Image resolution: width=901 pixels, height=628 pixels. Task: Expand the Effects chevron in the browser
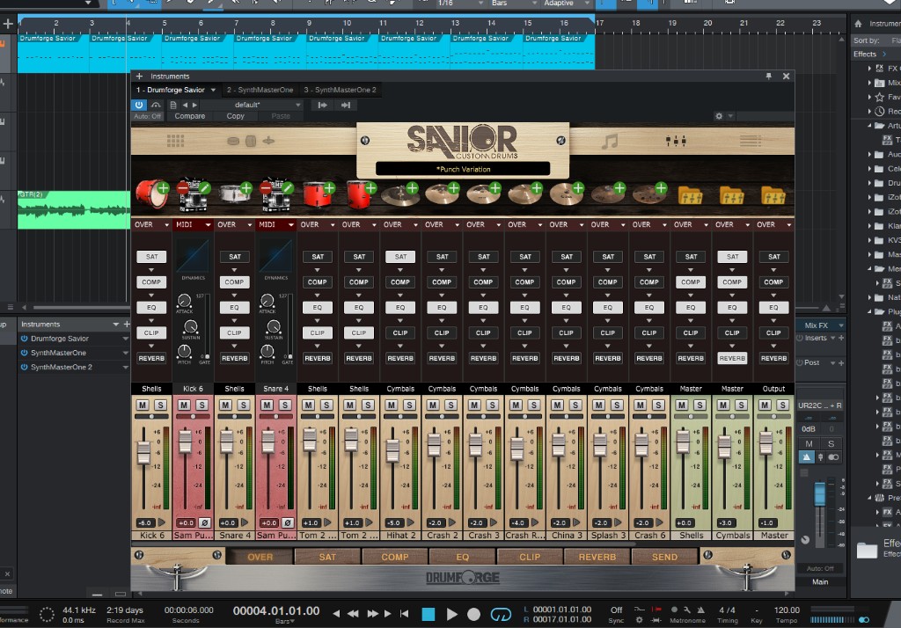(884, 54)
